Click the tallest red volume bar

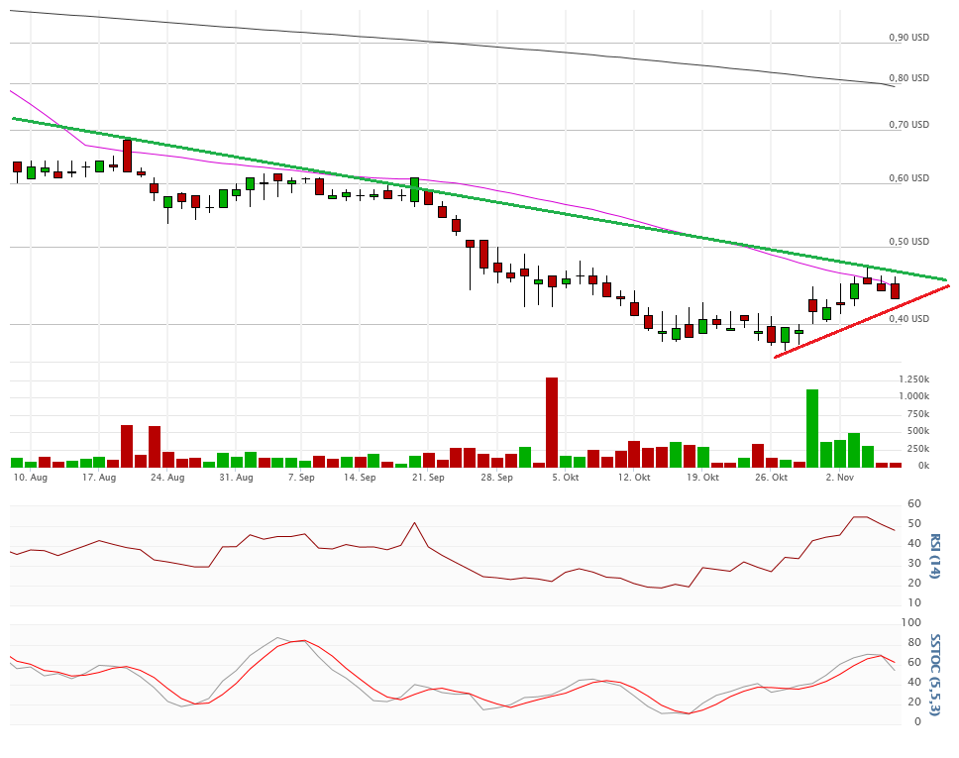click(x=552, y=421)
